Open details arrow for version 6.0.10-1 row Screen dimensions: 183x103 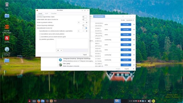tap(134, 55)
